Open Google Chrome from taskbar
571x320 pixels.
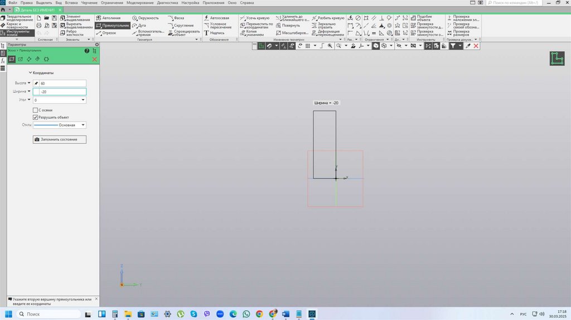click(x=259, y=314)
